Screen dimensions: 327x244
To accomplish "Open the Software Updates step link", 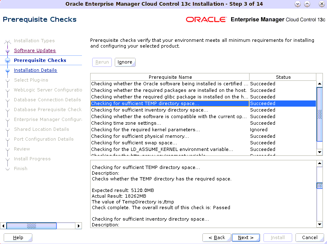I will coord(34,50).
